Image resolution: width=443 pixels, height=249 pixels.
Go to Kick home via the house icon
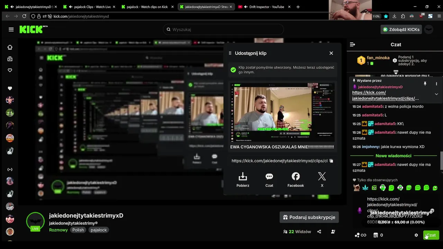tap(10, 47)
